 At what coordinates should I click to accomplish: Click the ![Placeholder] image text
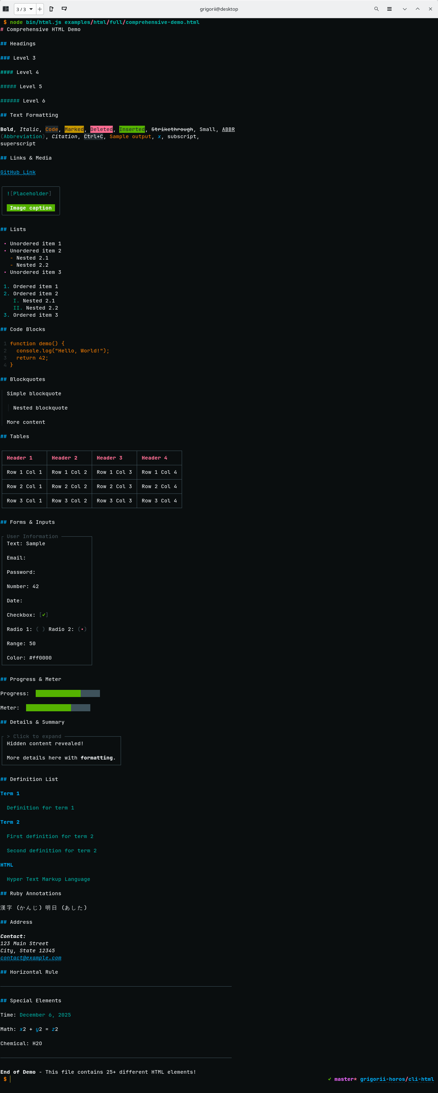(x=29, y=194)
